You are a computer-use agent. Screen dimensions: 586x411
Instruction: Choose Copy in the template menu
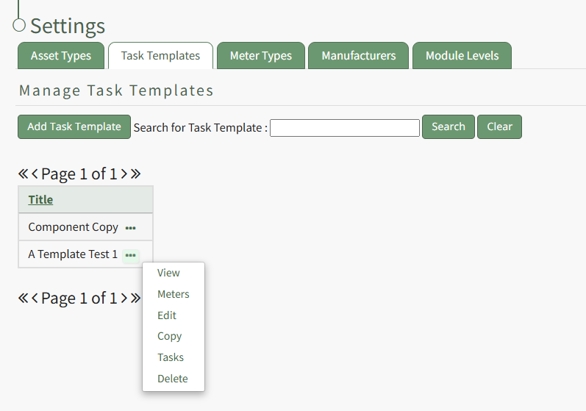[x=169, y=336]
